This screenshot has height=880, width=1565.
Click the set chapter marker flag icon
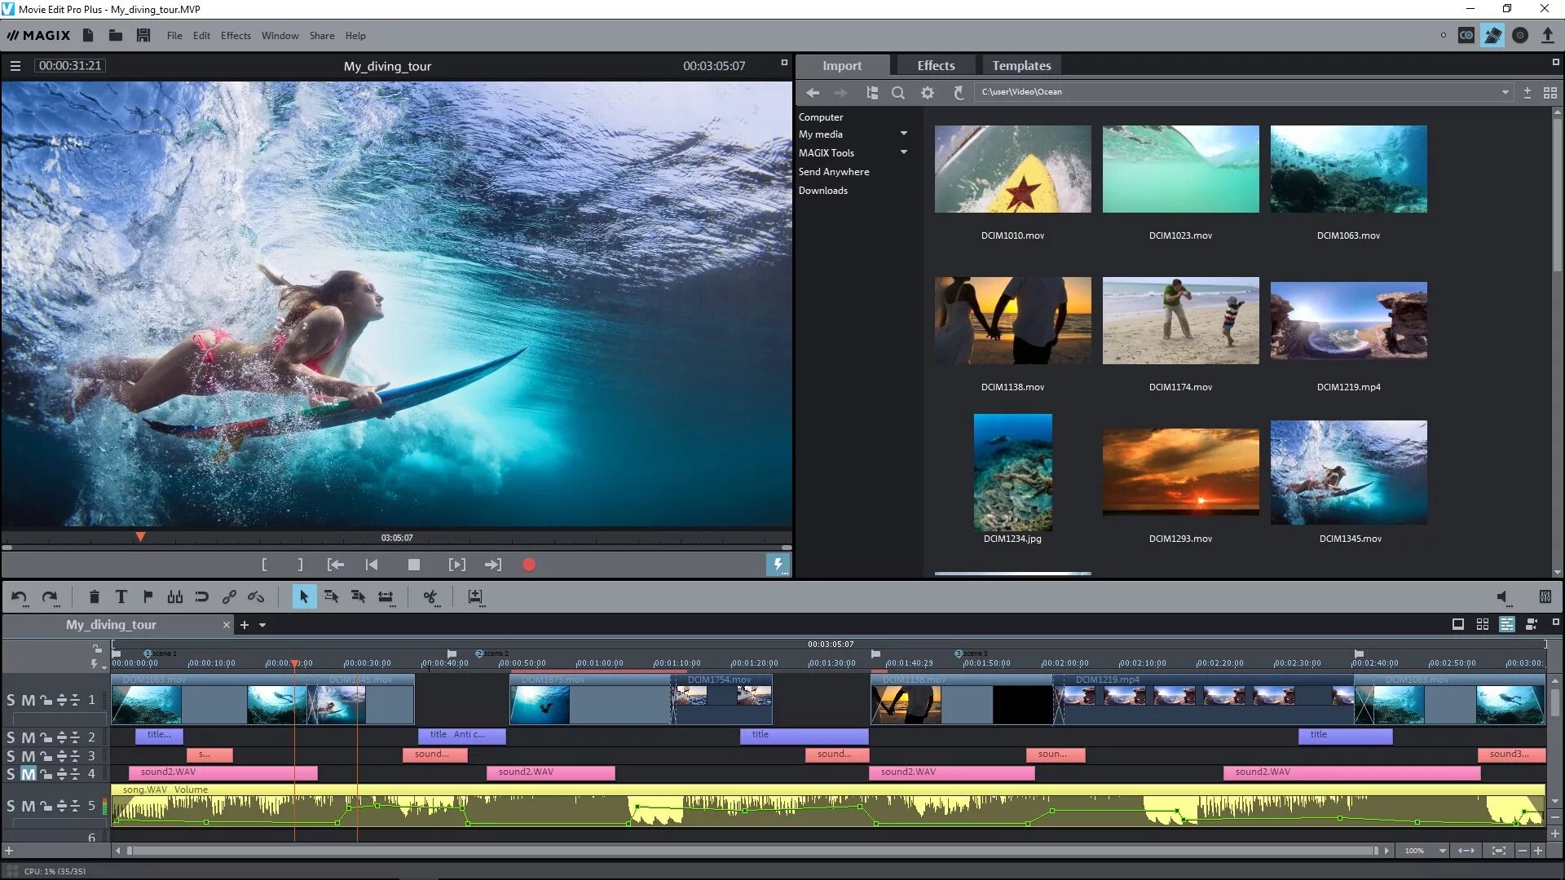(148, 597)
